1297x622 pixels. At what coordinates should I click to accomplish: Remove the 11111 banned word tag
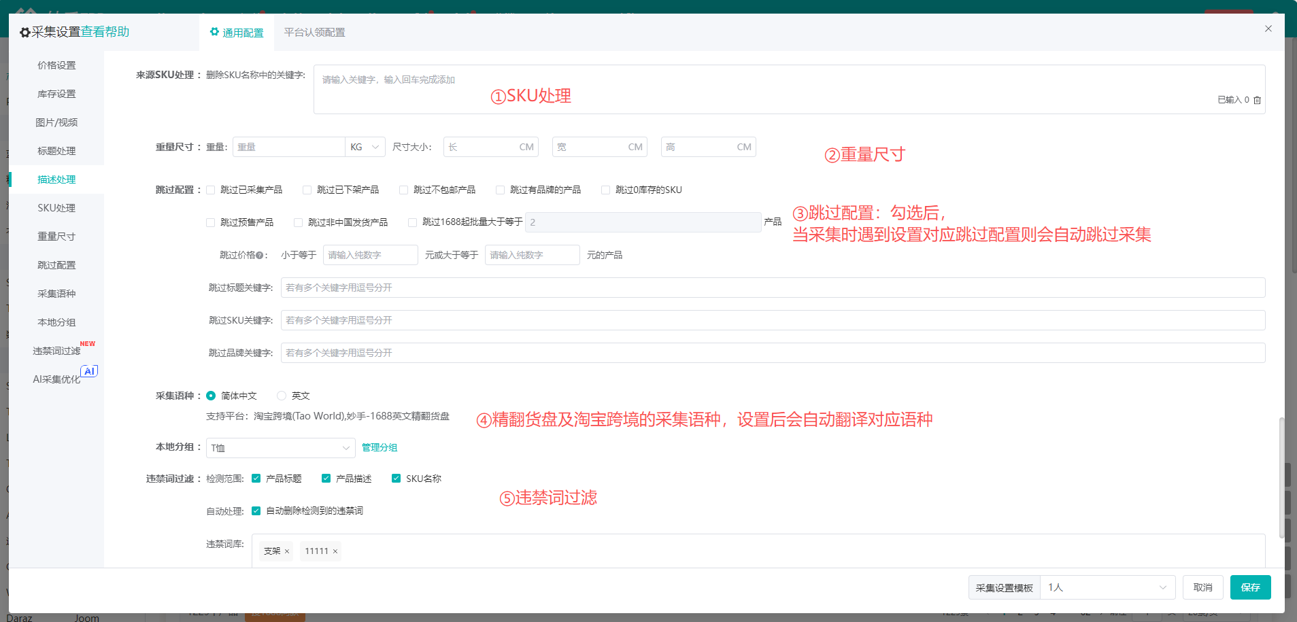pos(335,551)
